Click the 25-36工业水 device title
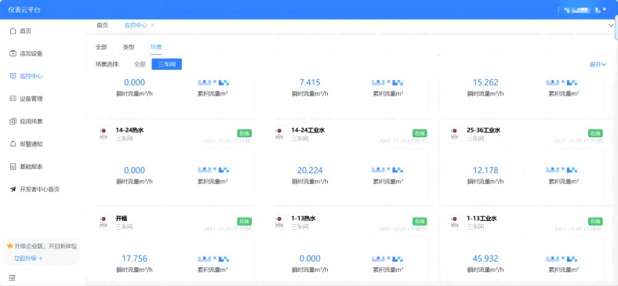Screen dimensions: 618x286 coord(483,130)
